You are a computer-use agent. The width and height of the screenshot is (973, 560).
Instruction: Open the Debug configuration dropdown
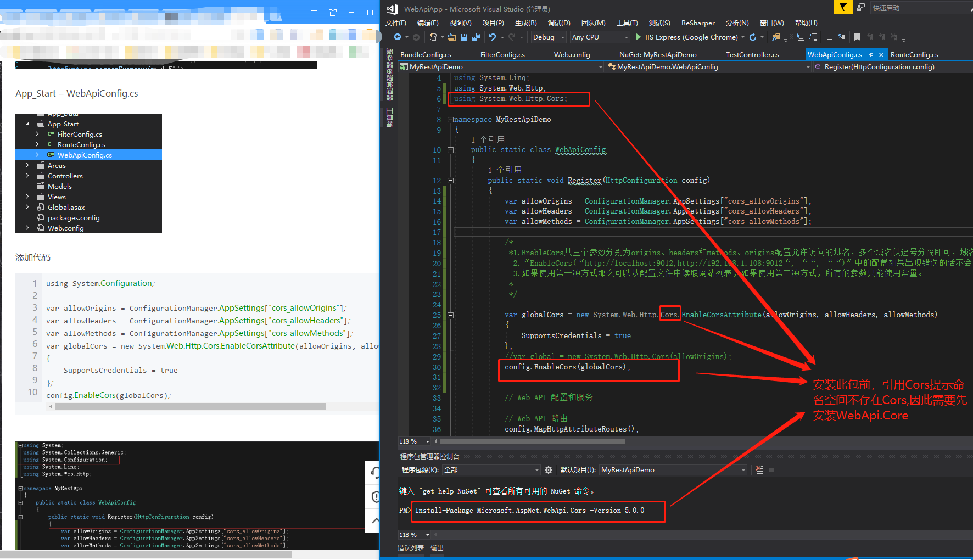point(549,37)
